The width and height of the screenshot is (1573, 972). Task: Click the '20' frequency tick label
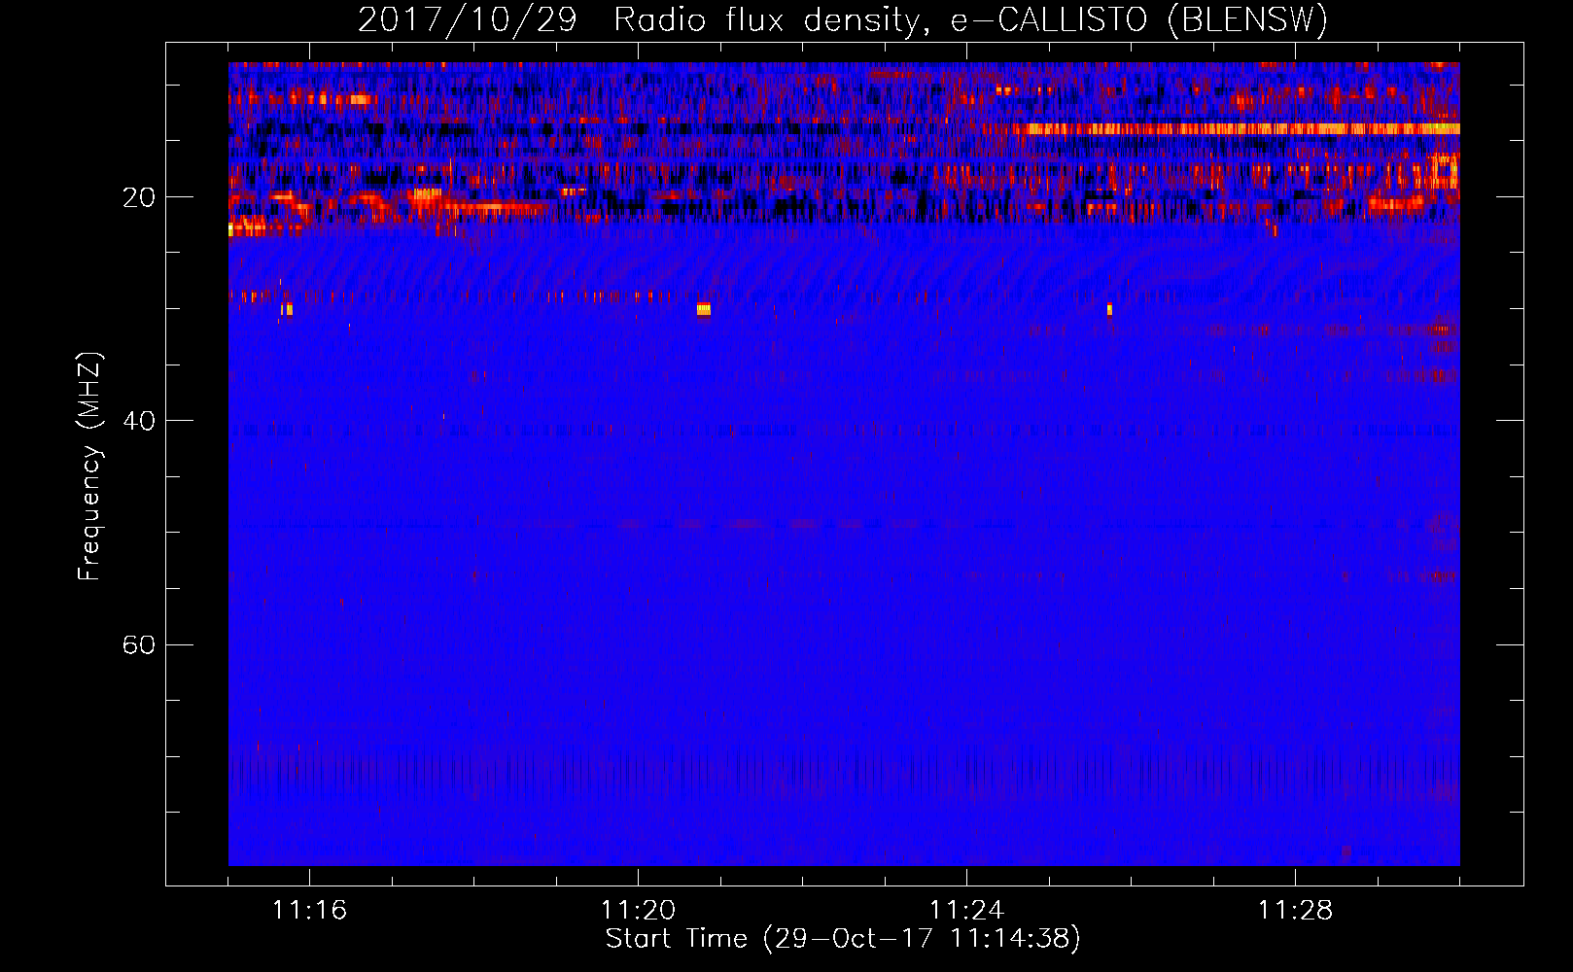pos(138,197)
